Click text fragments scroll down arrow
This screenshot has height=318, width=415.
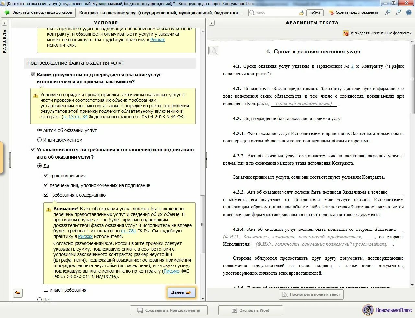[x=412, y=285]
